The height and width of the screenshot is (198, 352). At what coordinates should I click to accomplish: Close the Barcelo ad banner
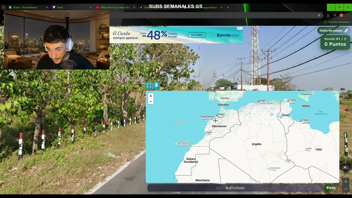241,28
